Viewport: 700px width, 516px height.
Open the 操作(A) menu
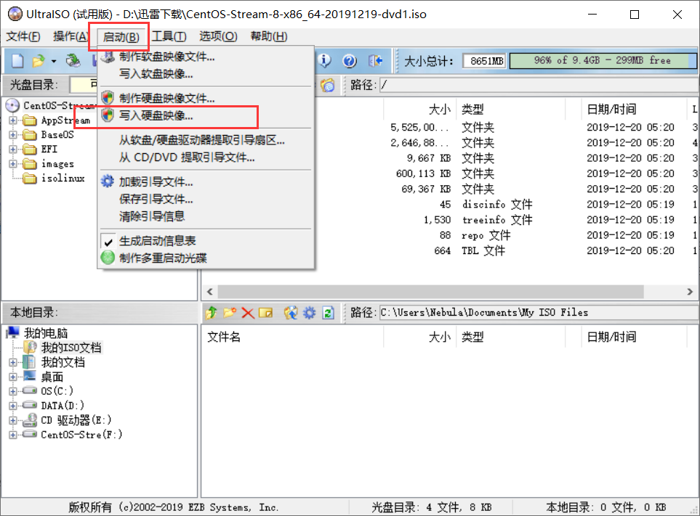[70, 36]
